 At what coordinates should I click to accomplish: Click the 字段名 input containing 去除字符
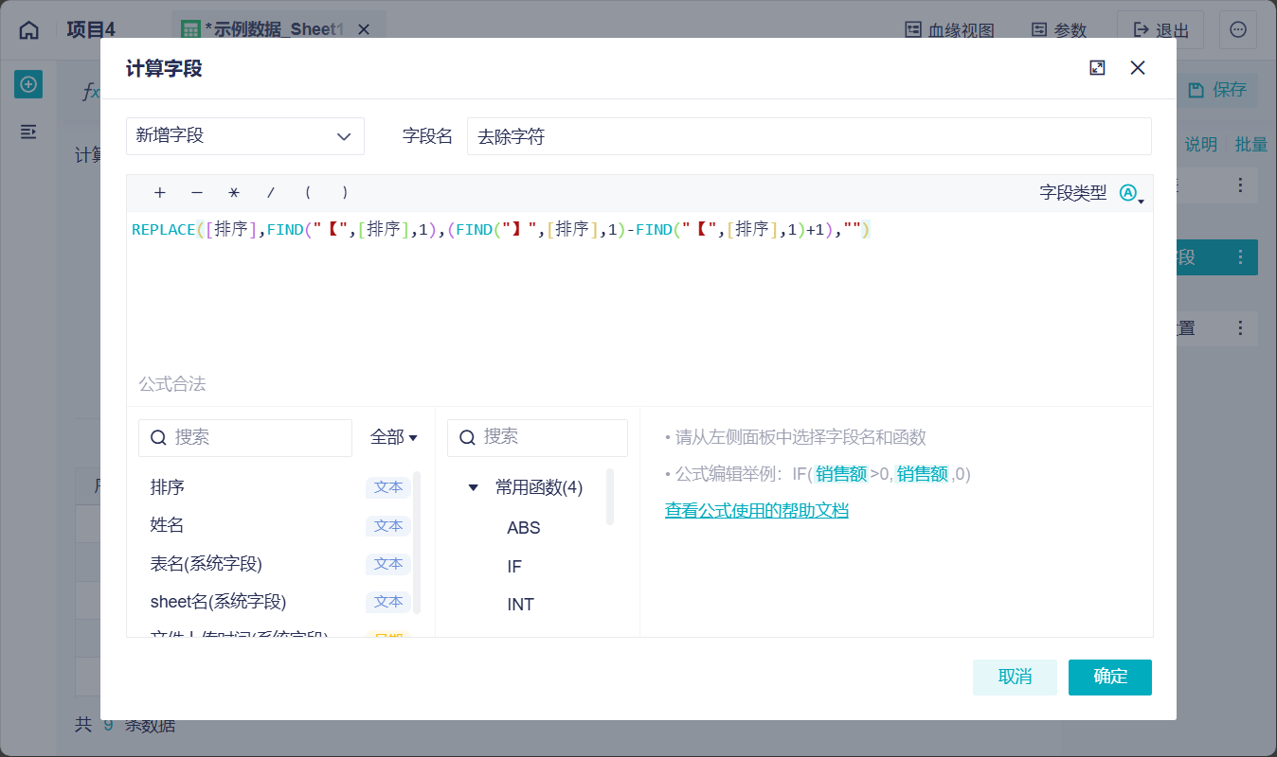click(x=809, y=136)
